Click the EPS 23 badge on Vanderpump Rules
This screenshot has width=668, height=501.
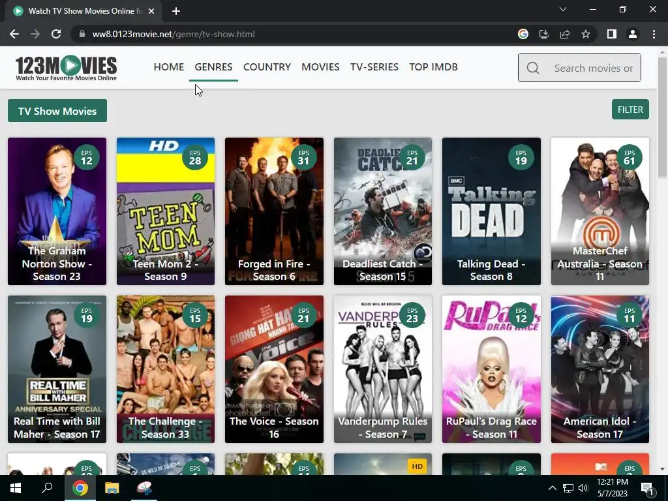(412, 315)
